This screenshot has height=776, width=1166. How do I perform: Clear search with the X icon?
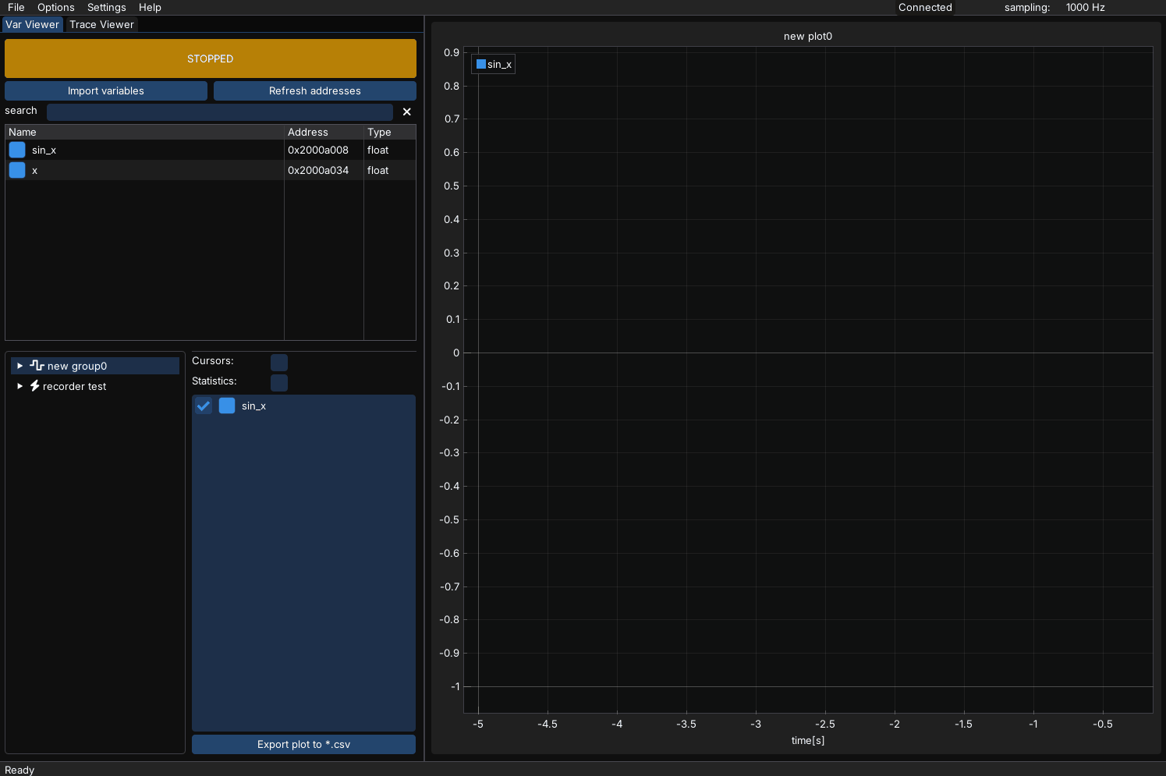[x=406, y=112]
